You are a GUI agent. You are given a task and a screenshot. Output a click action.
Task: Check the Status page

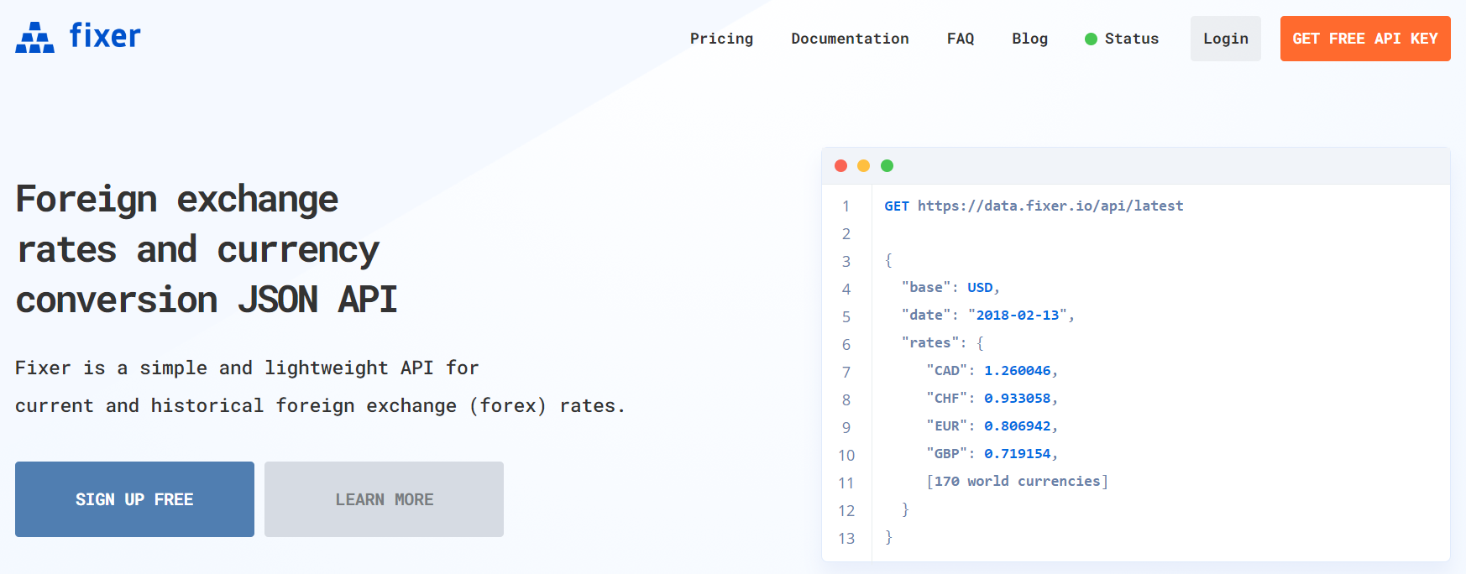pyautogui.click(x=1131, y=39)
